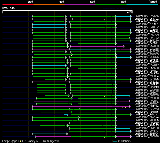The height and width of the screenshot is (143, 160).
Task: Select the UniRef100_Q2L9B8 hit
Action: click(146, 90)
